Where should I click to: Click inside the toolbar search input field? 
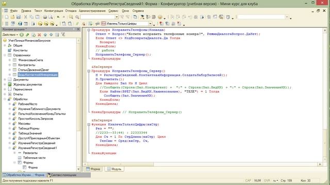[x=97, y=17]
